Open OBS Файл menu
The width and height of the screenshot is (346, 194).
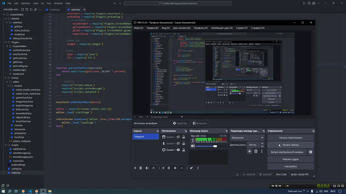[138, 28]
